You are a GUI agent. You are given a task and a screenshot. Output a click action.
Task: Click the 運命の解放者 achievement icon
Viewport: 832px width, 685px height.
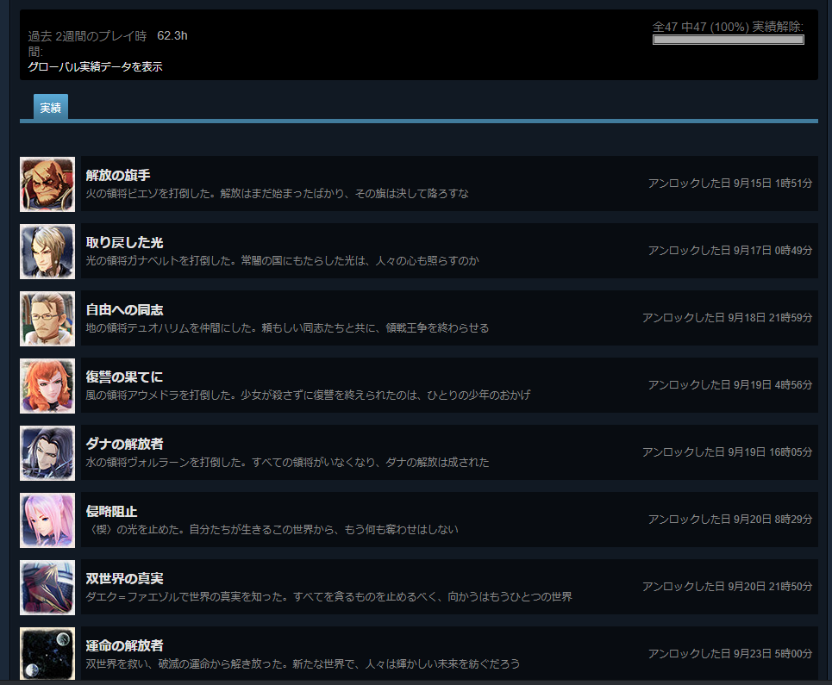click(x=47, y=654)
